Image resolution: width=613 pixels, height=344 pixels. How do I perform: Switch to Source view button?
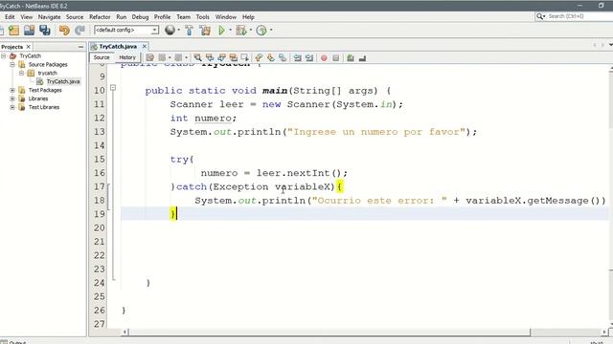click(x=102, y=57)
